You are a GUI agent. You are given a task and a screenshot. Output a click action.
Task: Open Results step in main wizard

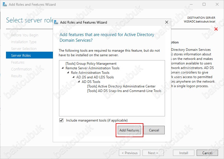17,76
